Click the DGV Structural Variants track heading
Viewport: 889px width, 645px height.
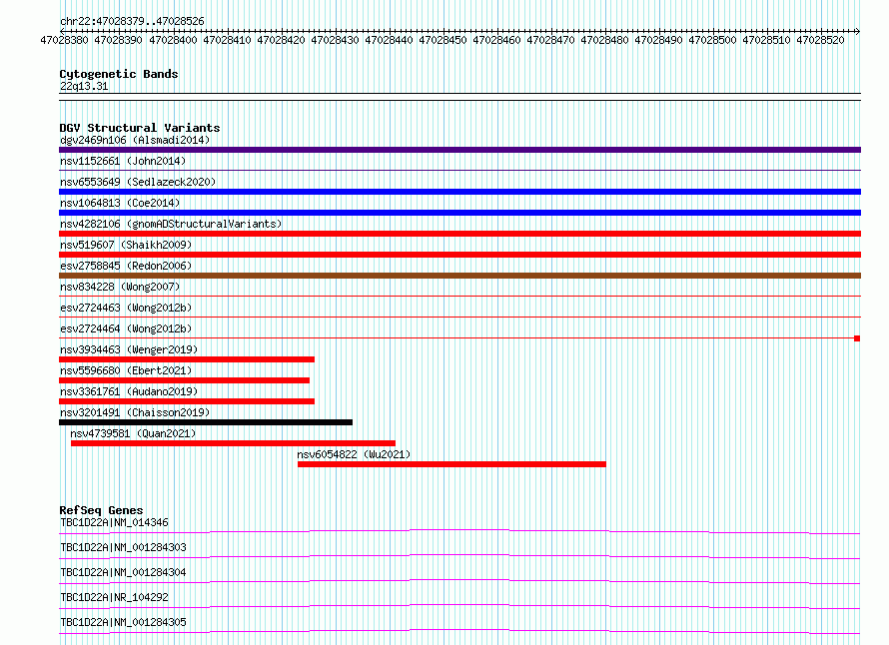pyautogui.click(x=140, y=128)
